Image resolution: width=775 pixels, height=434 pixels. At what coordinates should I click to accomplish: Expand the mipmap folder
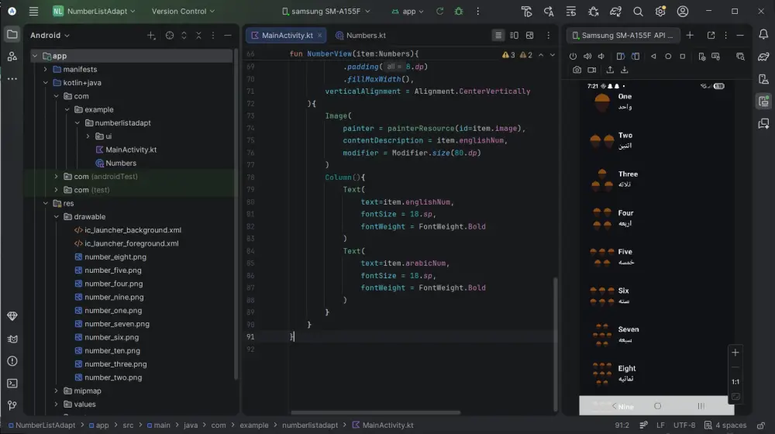(x=57, y=391)
